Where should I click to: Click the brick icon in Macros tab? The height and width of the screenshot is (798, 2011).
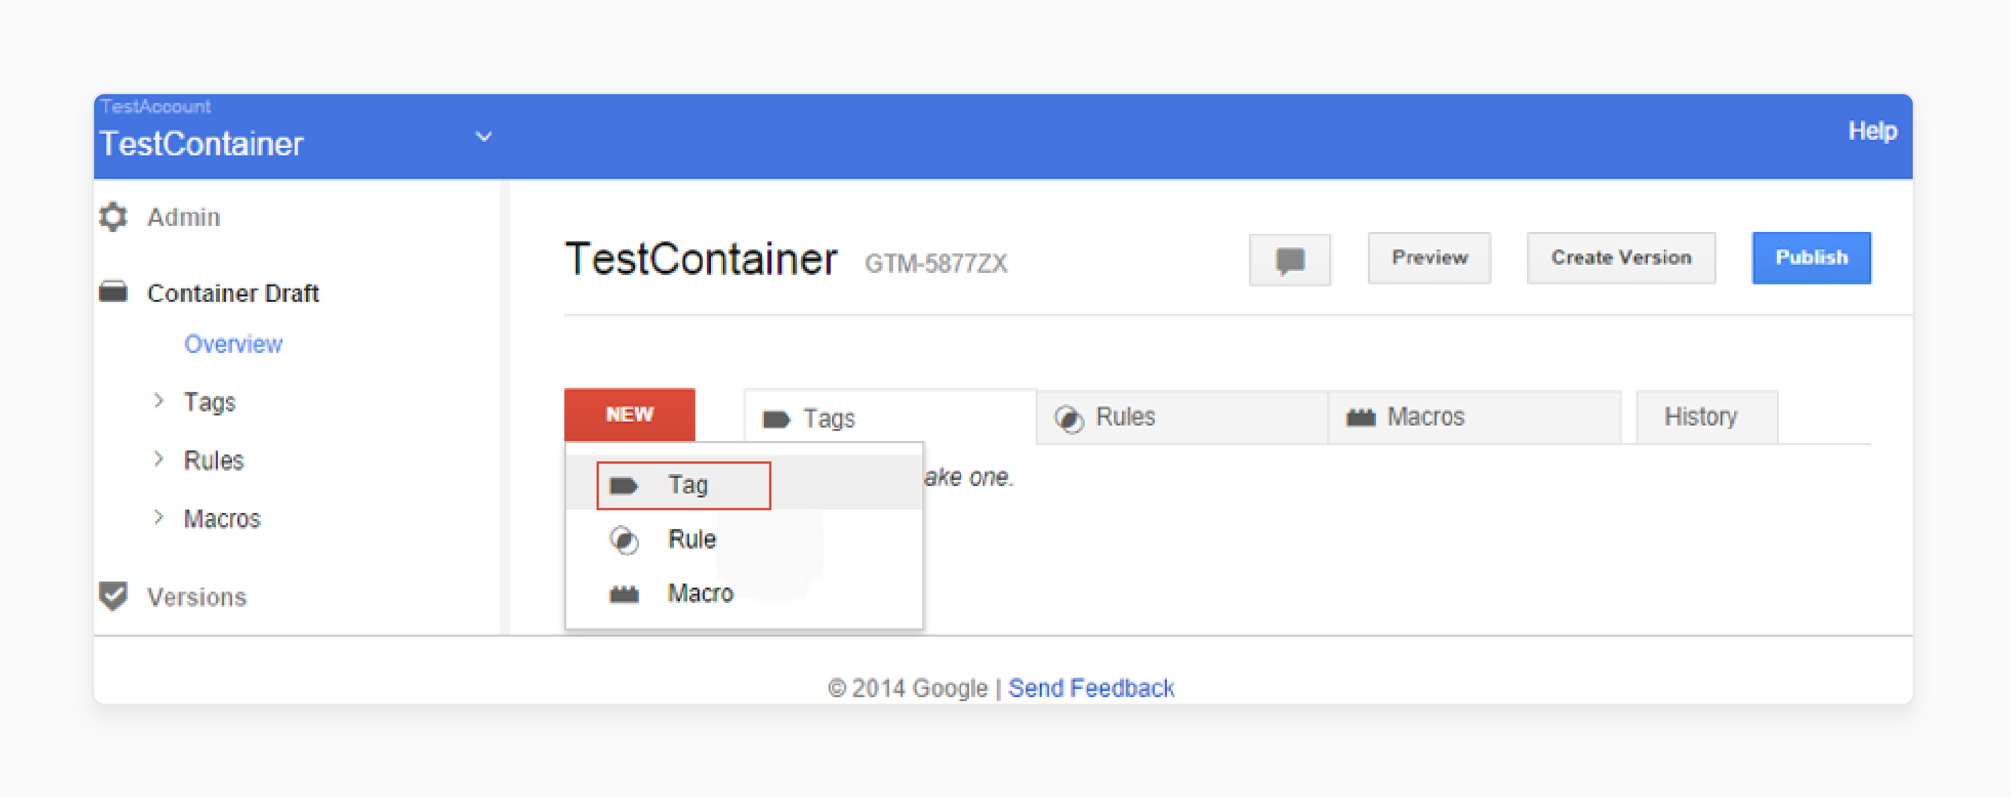click(1361, 417)
